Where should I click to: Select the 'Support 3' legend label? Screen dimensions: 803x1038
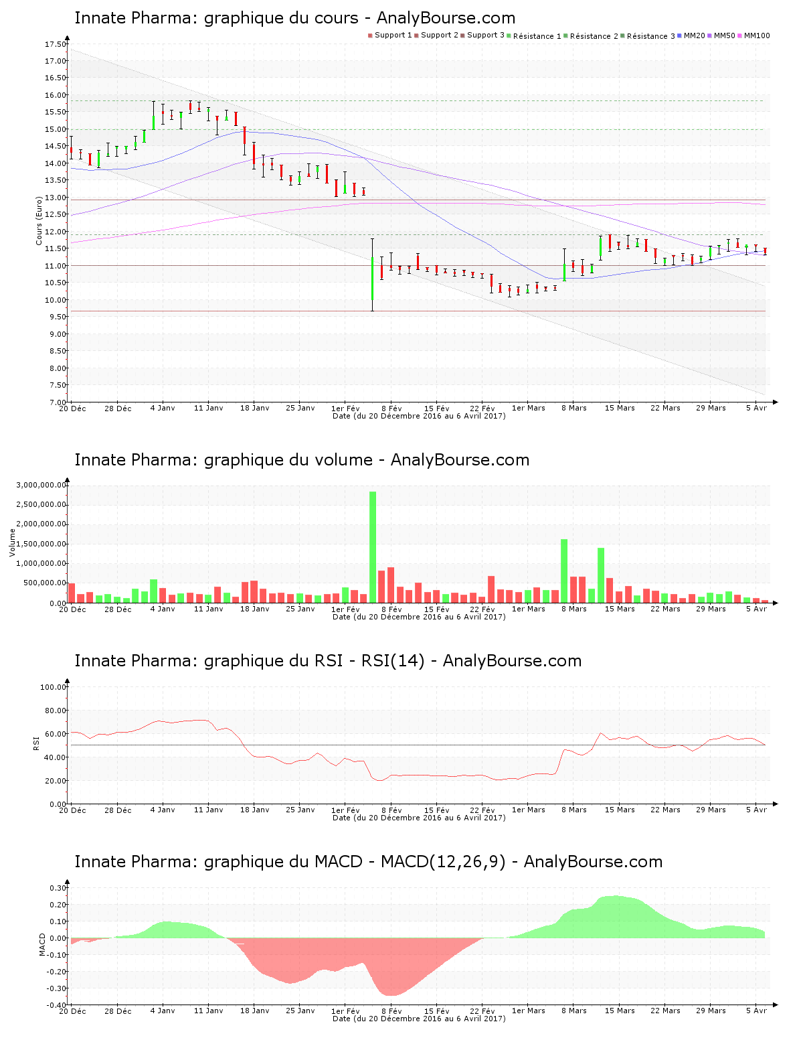[x=486, y=35]
